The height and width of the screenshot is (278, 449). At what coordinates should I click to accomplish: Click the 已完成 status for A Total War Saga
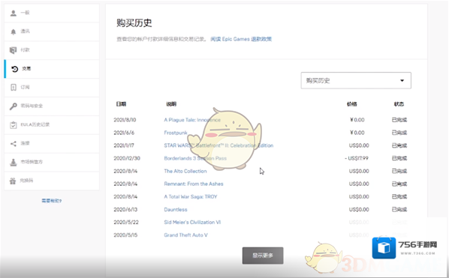(399, 196)
